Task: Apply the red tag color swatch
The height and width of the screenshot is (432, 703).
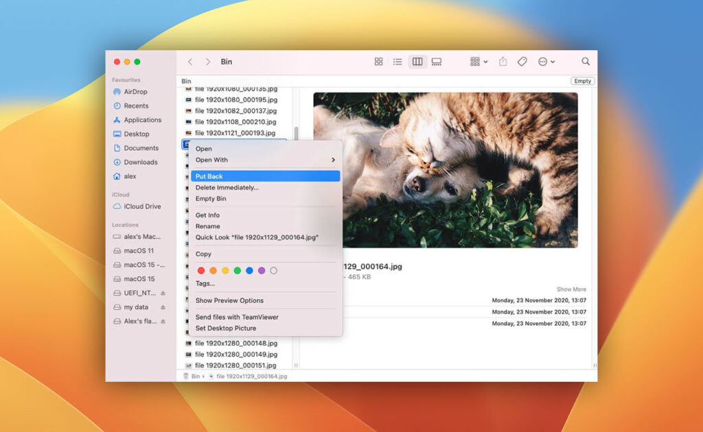Action: tap(200, 270)
